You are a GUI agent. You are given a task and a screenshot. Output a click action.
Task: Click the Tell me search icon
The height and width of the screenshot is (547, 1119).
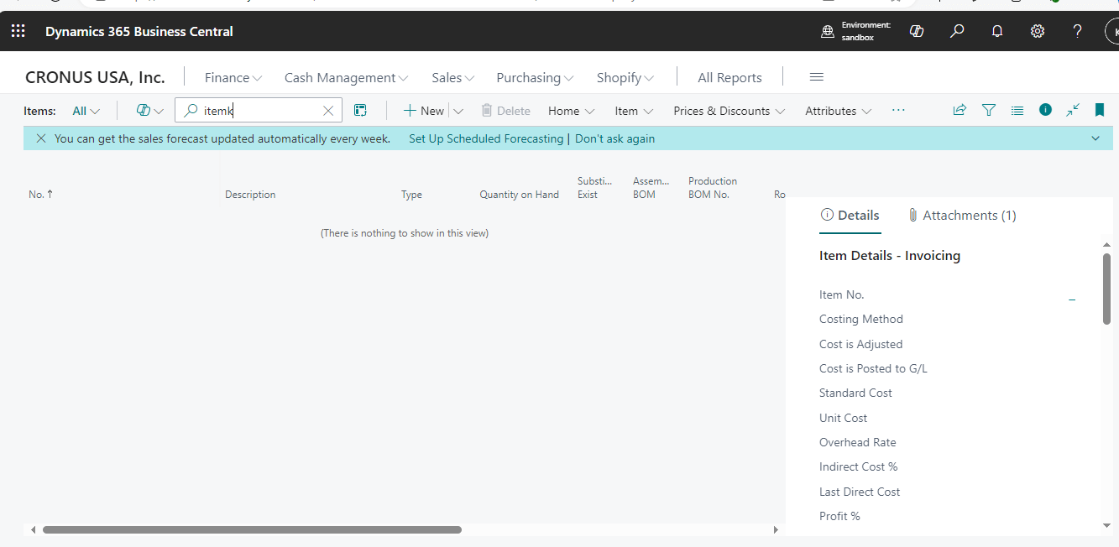[956, 31]
